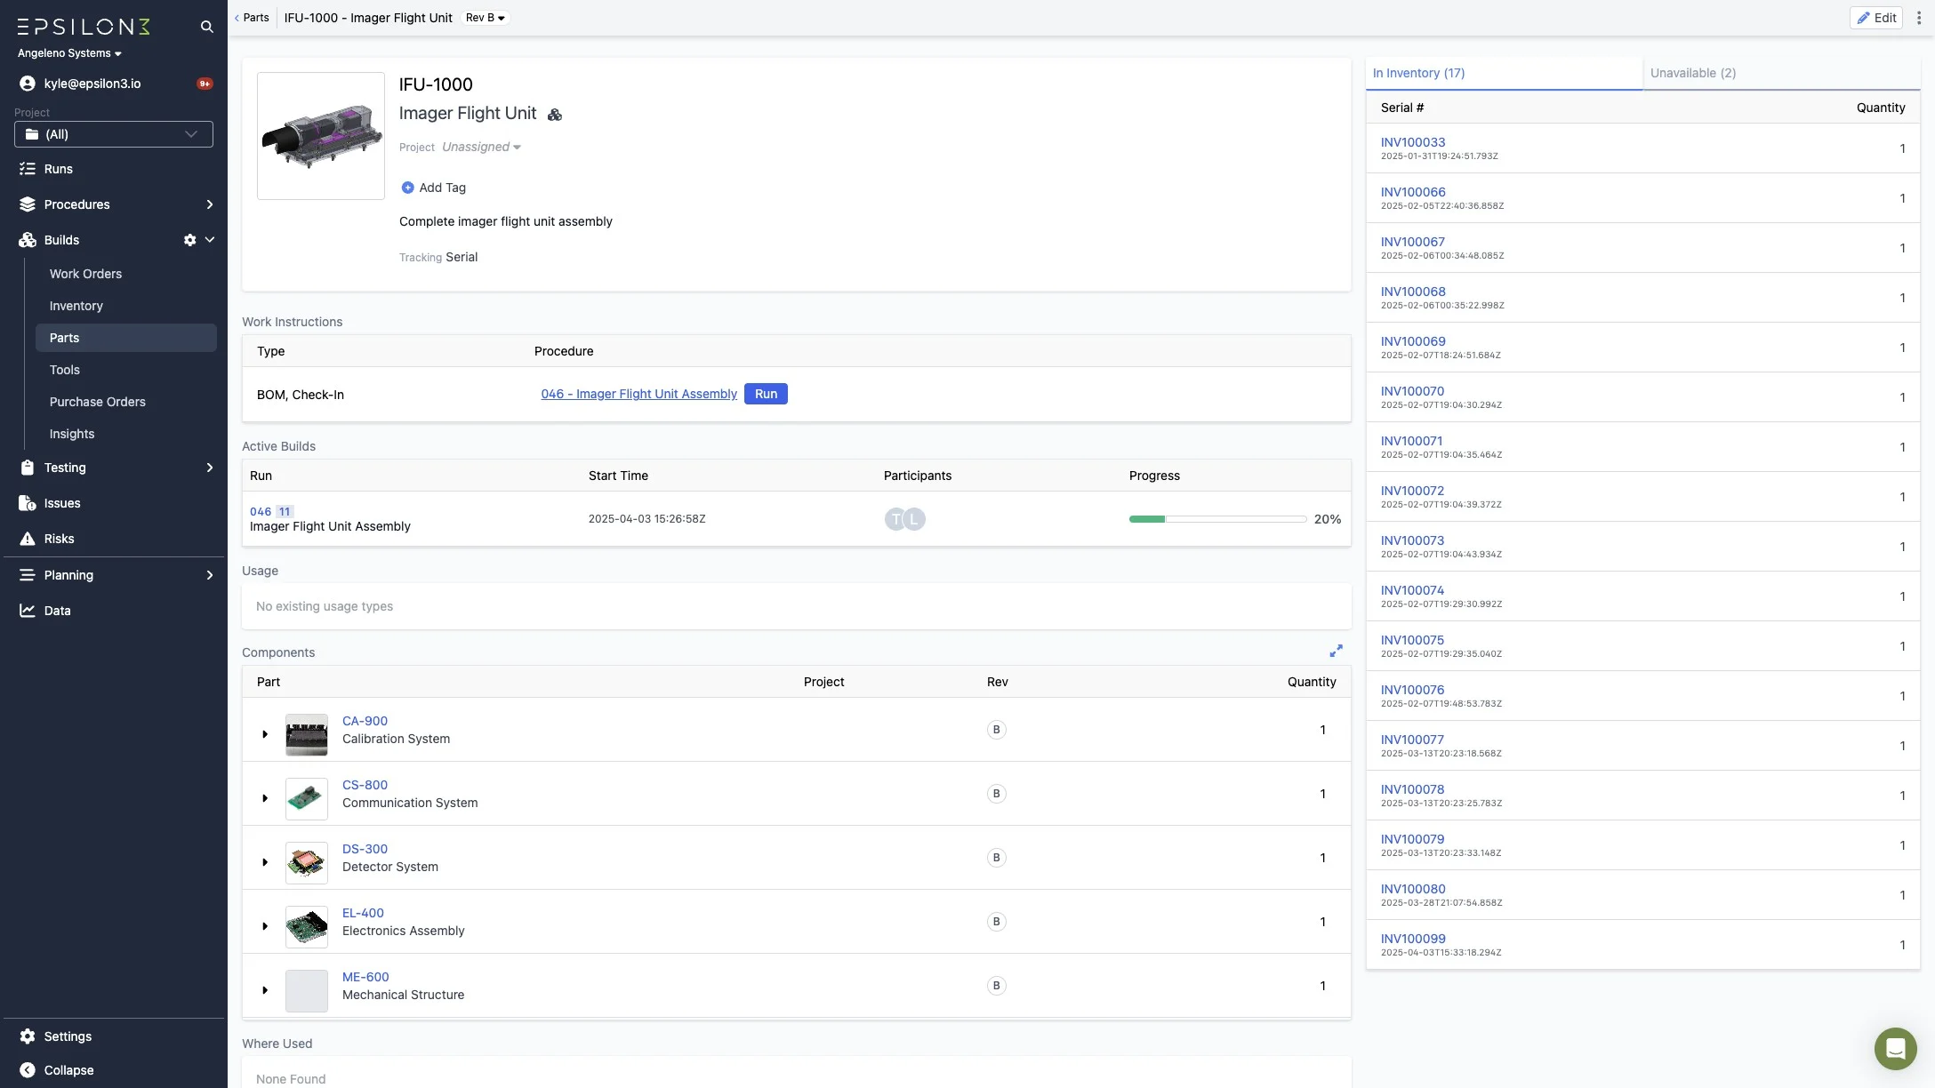Open the Project (All) selector dropdown
Image resolution: width=1935 pixels, height=1088 pixels.
114,134
